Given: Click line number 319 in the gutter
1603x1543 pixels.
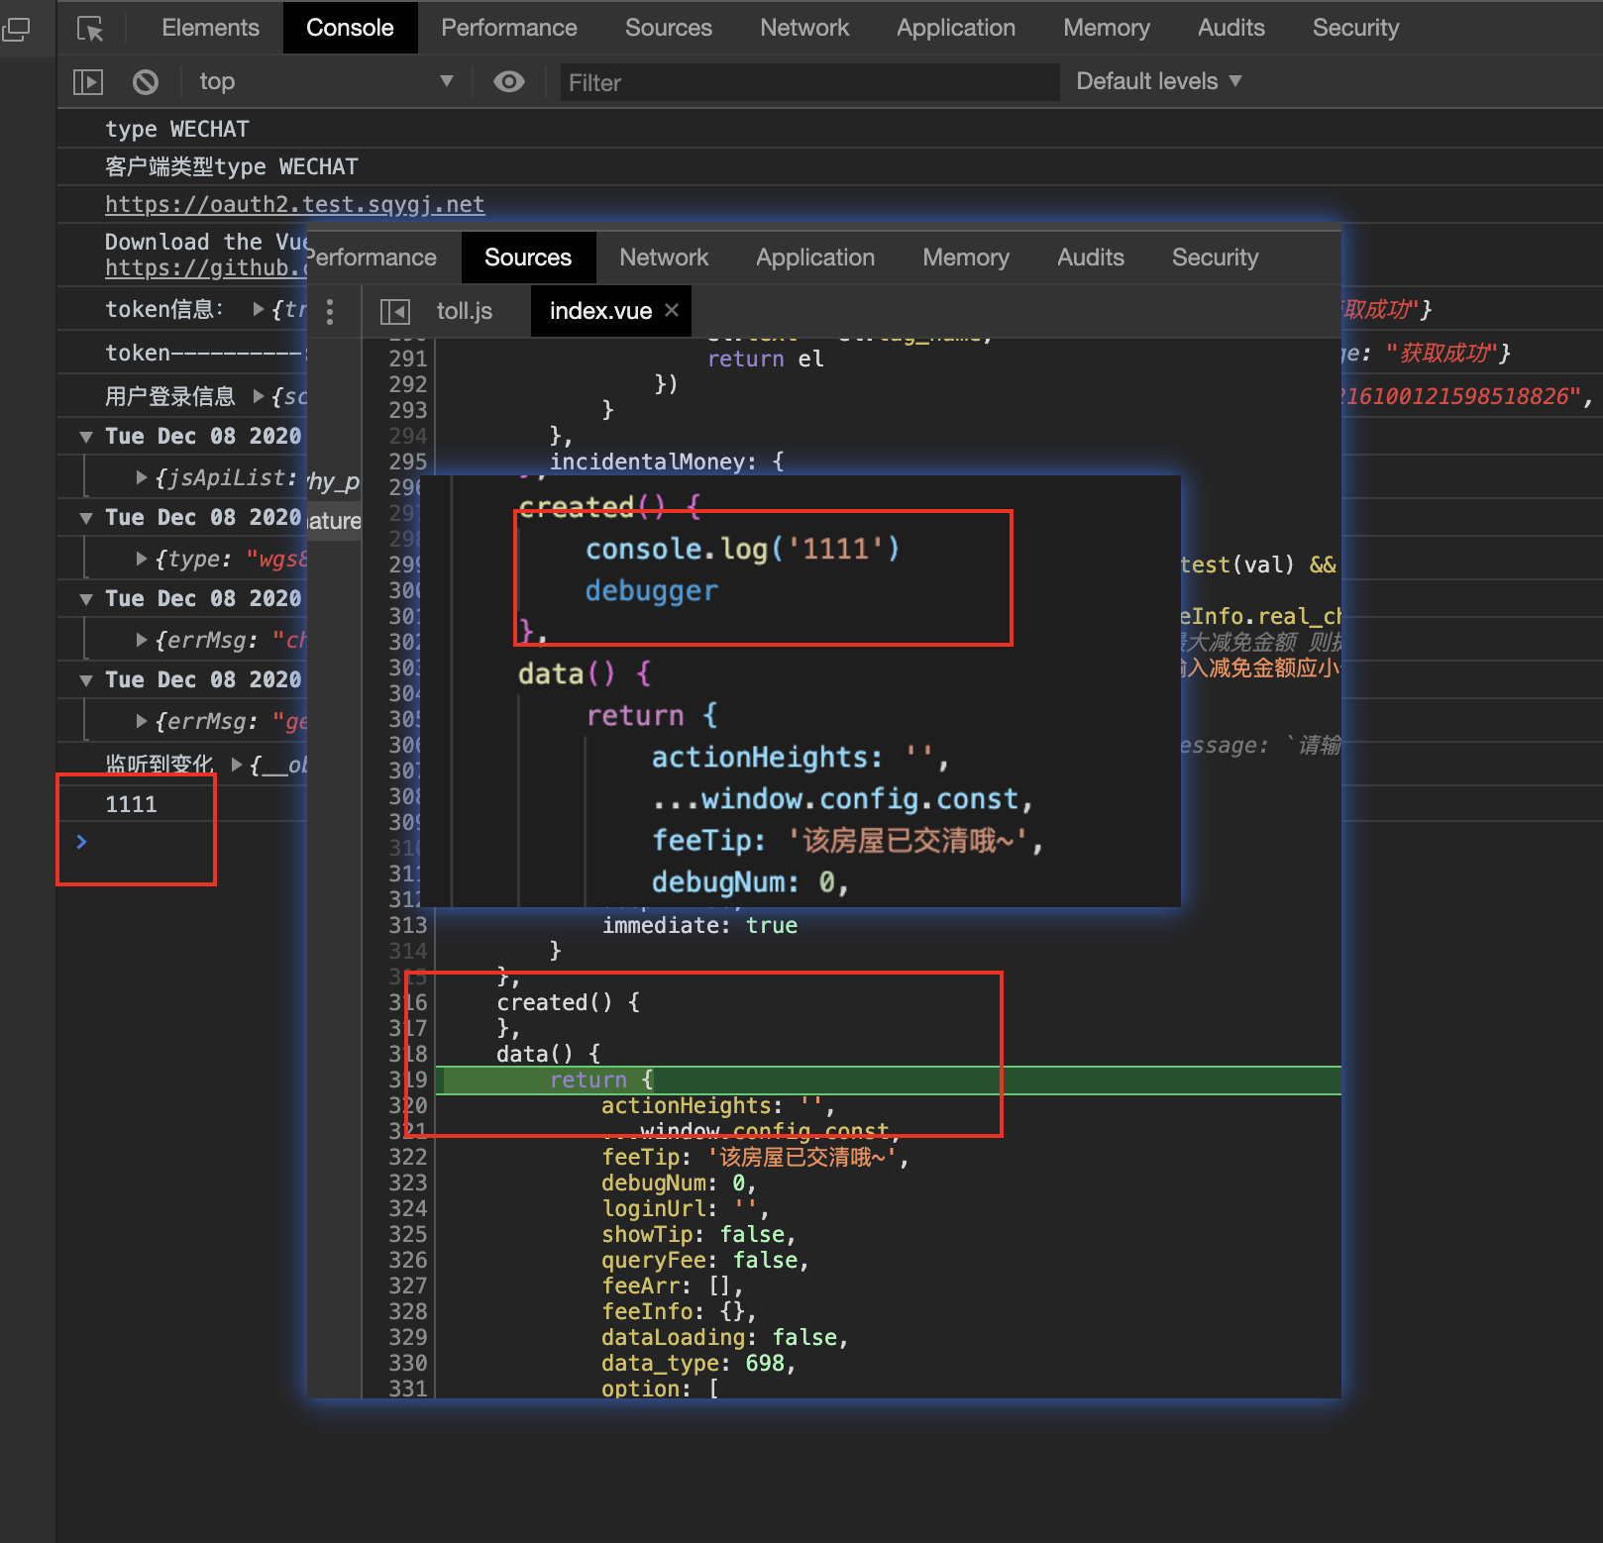Looking at the screenshot, I should pos(407,1080).
